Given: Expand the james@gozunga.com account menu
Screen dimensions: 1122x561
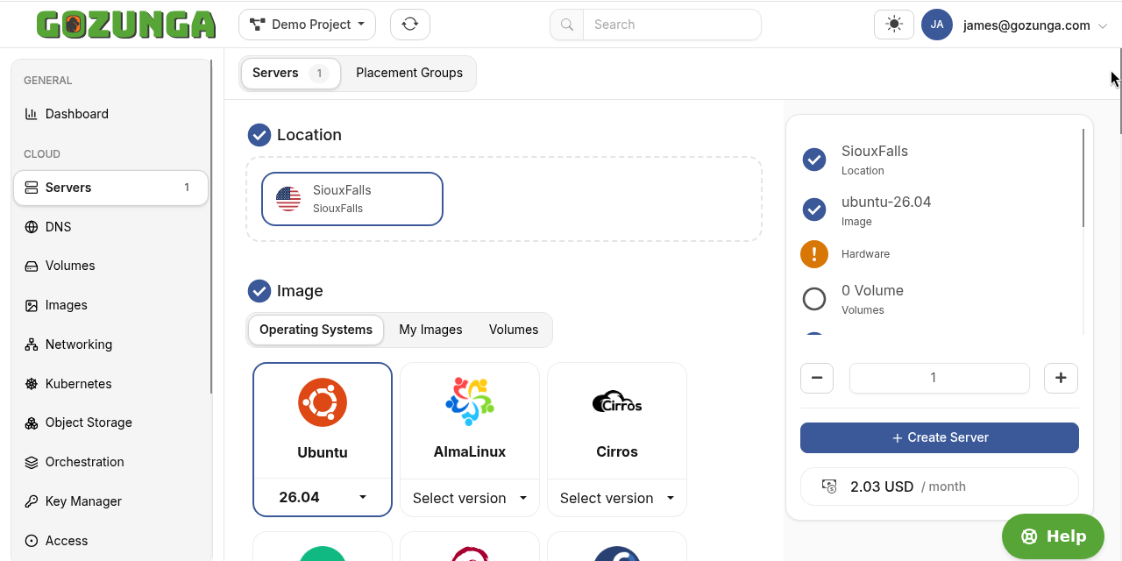Looking at the screenshot, I should point(1035,25).
